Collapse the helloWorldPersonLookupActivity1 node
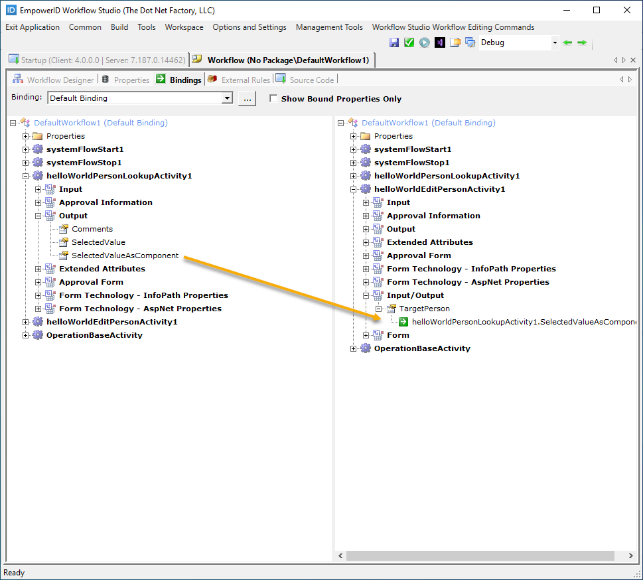 (x=26, y=175)
